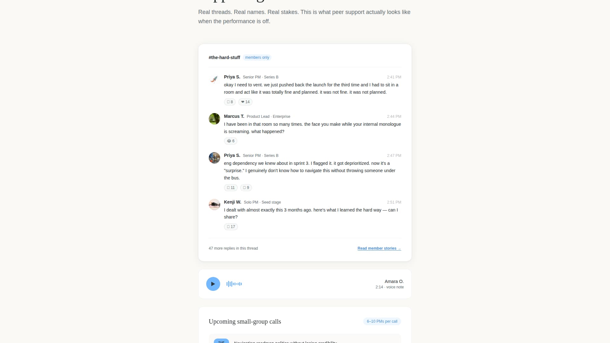Open Kenji W.'s profile avatar

coord(214,205)
